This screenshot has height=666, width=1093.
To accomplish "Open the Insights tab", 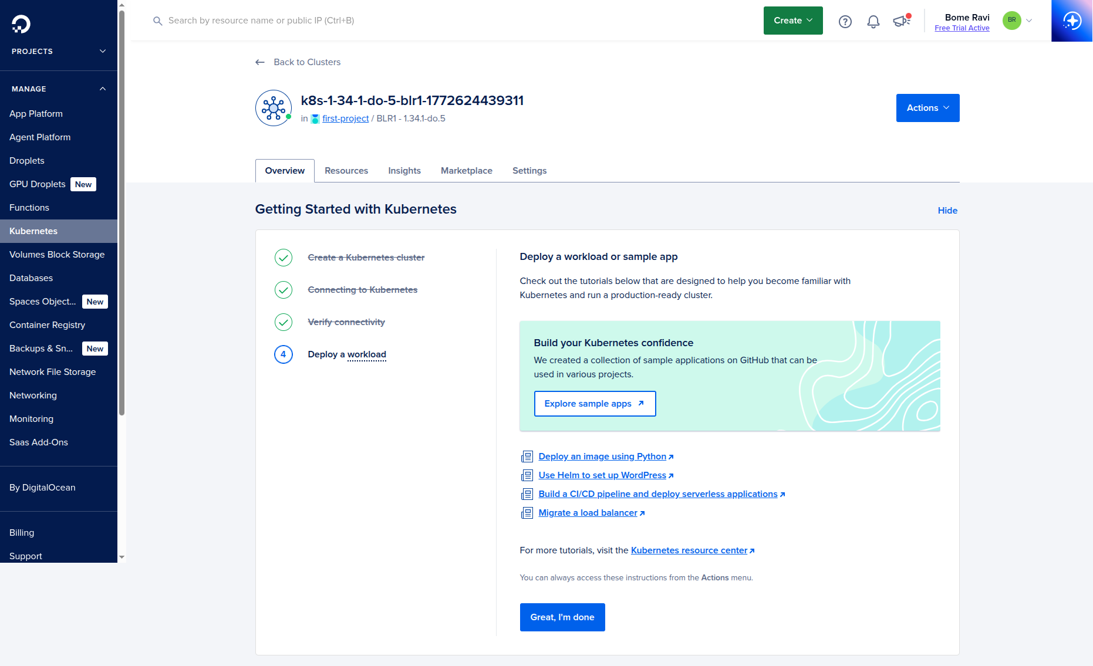I will (404, 171).
